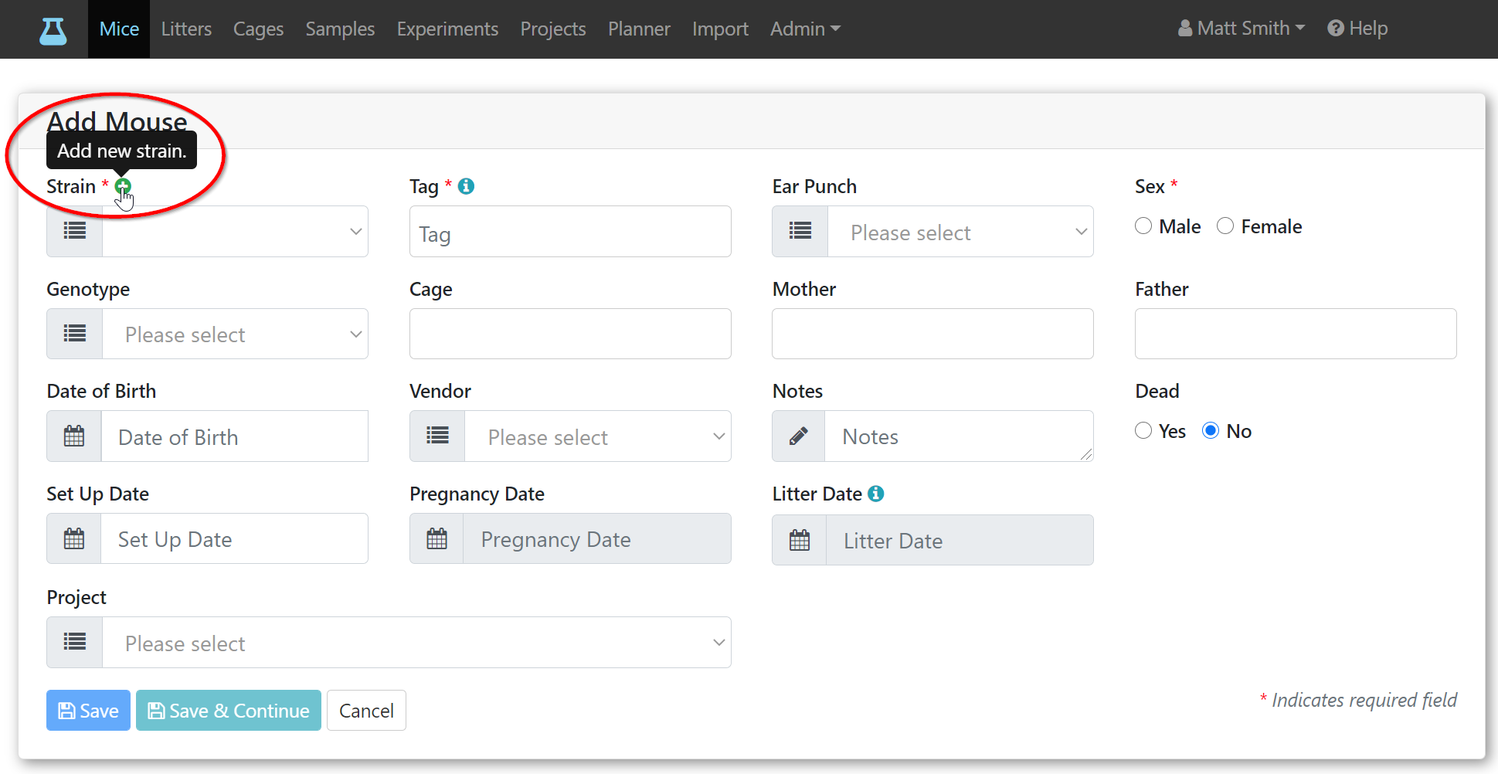The height and width of the screenshot is (774, 1498).
Task: Expand the Vendor dropdown
Action: point(598,436)
